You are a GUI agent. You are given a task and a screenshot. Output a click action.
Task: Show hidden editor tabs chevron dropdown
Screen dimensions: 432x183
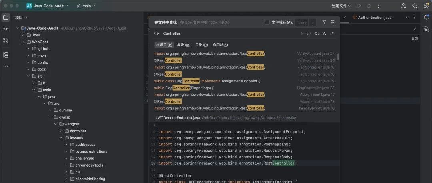[408, 17]
